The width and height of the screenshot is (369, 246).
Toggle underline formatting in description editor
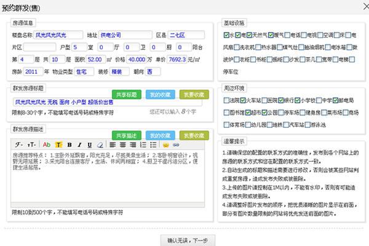[x=90, y=145]
